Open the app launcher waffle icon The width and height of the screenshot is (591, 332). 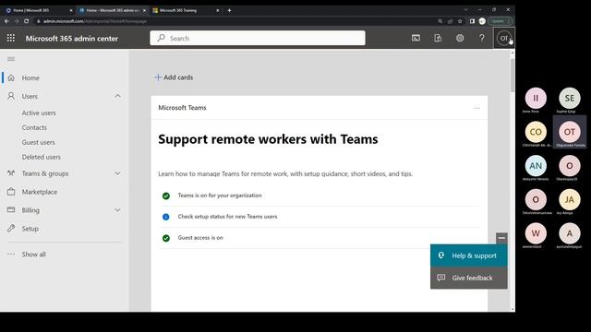11,38
